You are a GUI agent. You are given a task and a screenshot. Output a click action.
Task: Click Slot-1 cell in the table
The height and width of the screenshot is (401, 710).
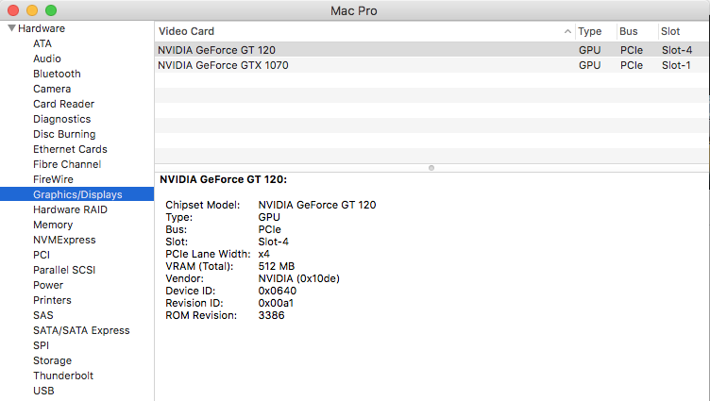(676, 65)
